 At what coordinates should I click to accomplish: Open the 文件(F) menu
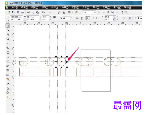[14, 7]
